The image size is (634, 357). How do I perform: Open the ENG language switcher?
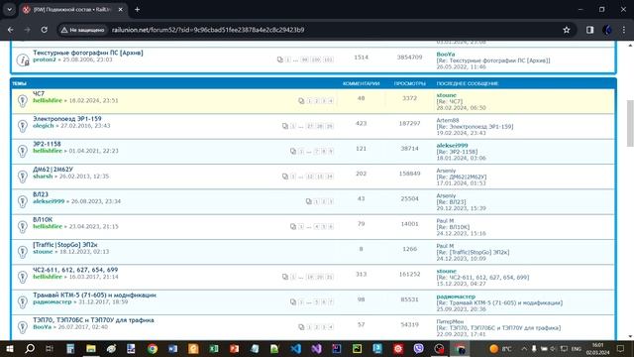click(577, 348)
